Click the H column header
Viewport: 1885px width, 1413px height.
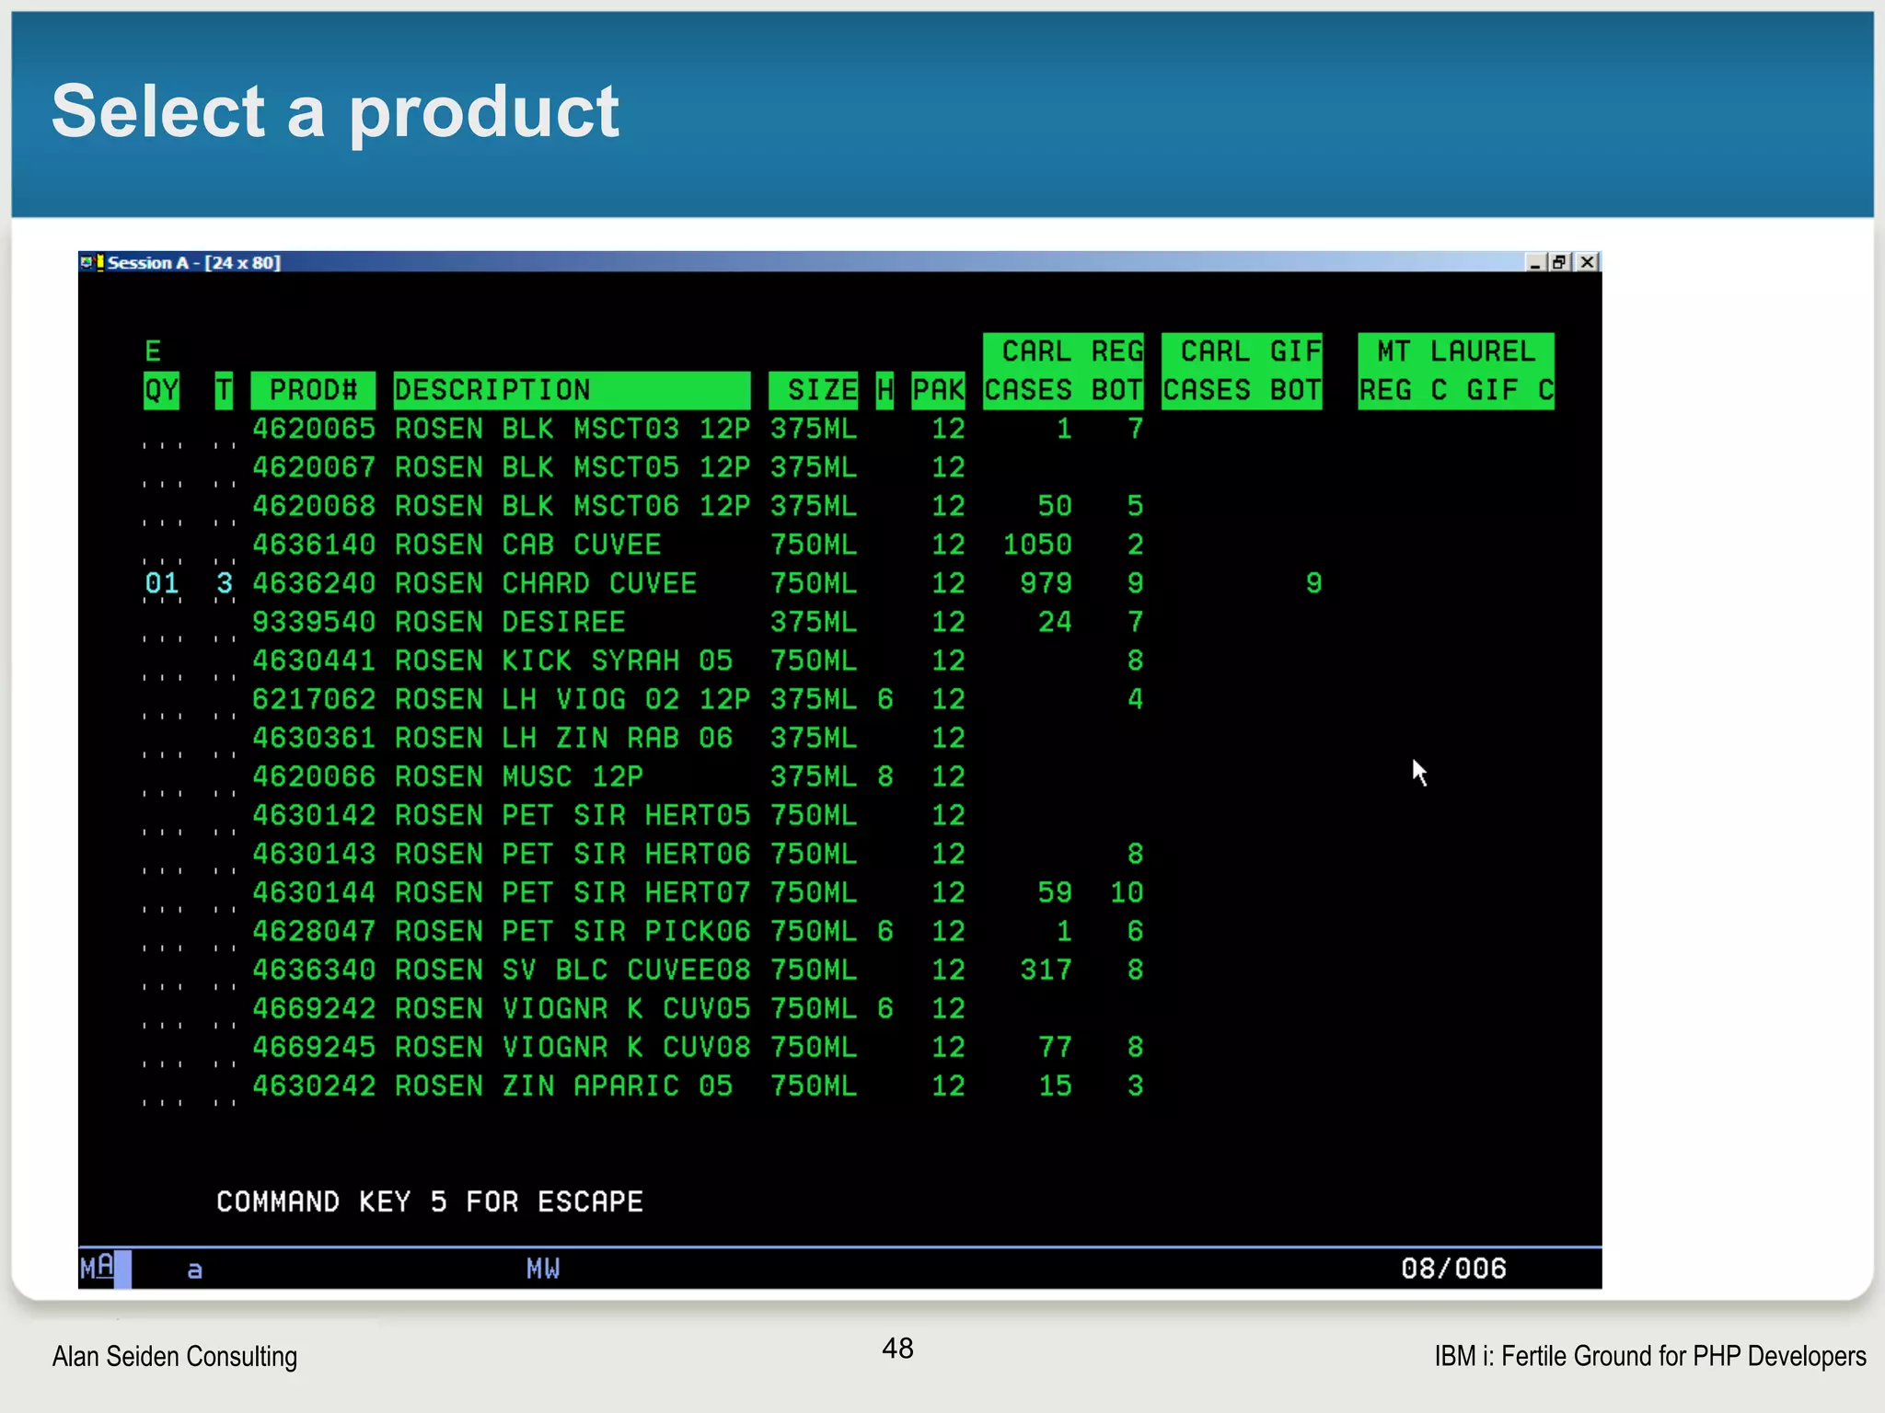[x=885, y=390]
